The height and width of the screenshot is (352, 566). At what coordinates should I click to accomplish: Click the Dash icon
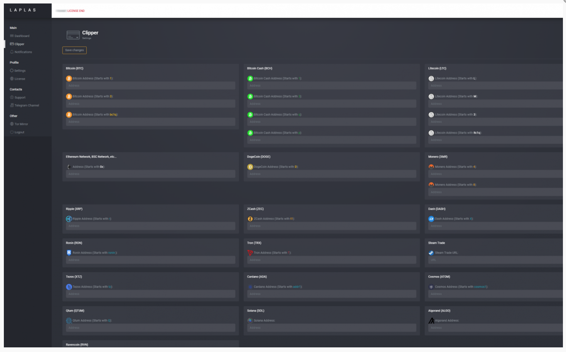[431, 219]
